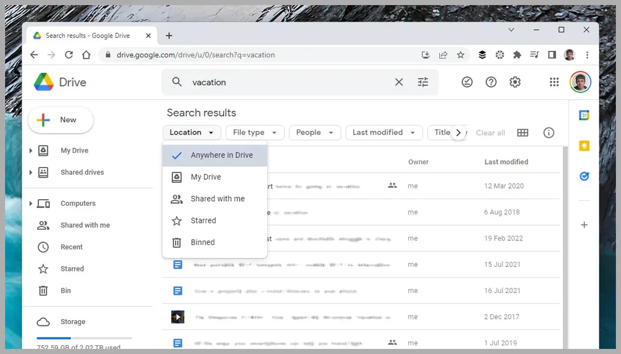This screenshot has height=354, width=621.
Task: Show more filter chips with the arrow
Action: [x=459, y=132]
